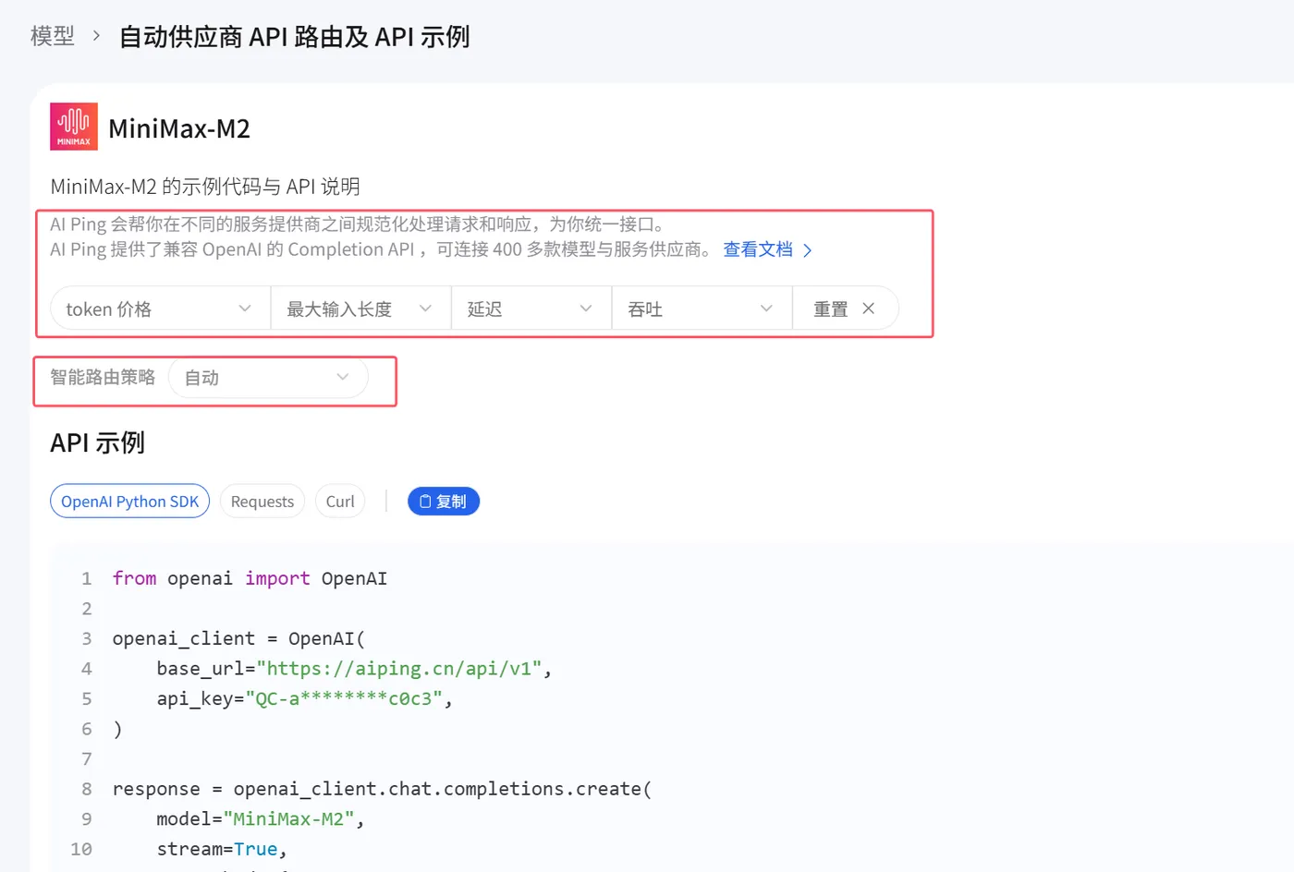Click the MiniMax-M2 的示例代码与 API 说明 subtitle
Viewport: 1294px width, 872px height.
[x=205, y=187]
